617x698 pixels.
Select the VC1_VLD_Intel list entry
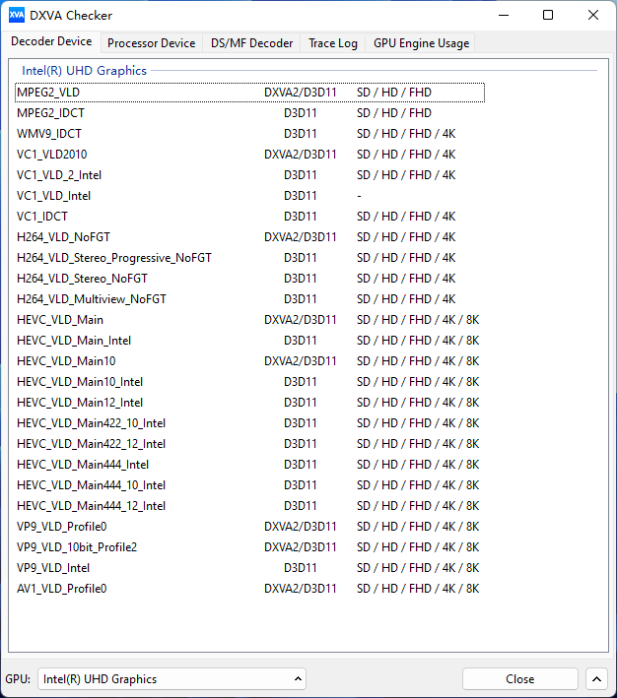(x=53, y=196)
